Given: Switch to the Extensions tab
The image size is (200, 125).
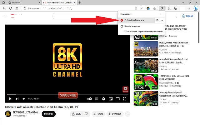Looking at the screenshot, I should coord(24,2).
